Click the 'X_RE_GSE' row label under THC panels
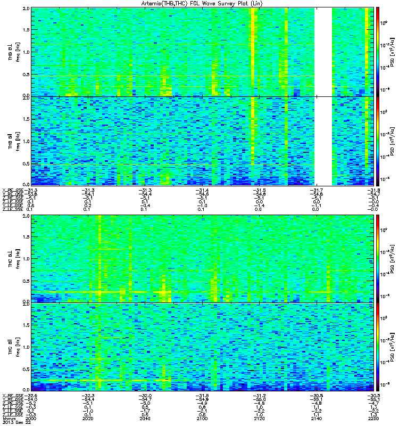Screen dimensions: 399x426 click(13, 396)
